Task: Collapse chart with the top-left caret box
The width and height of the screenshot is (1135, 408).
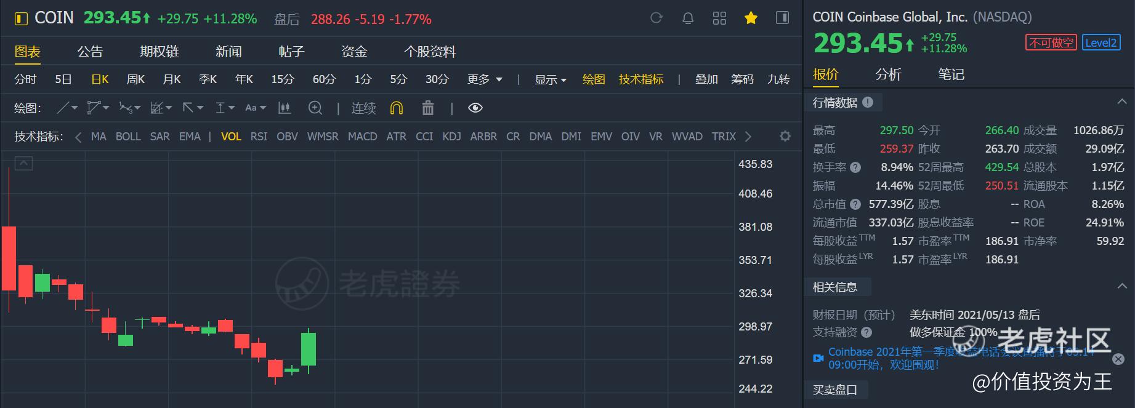Action: click(23, 163)
